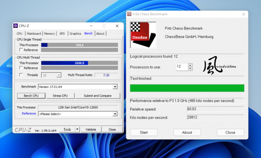
Task: Switch to the Mainboard tab
Action: [x=34, y=33]
